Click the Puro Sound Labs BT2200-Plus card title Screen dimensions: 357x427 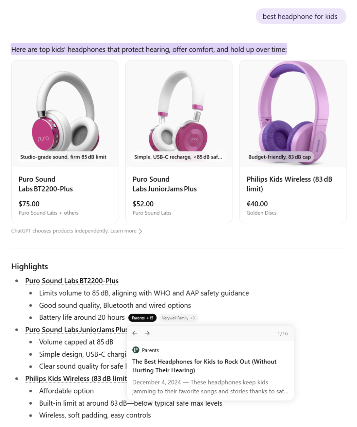point(46,184)
